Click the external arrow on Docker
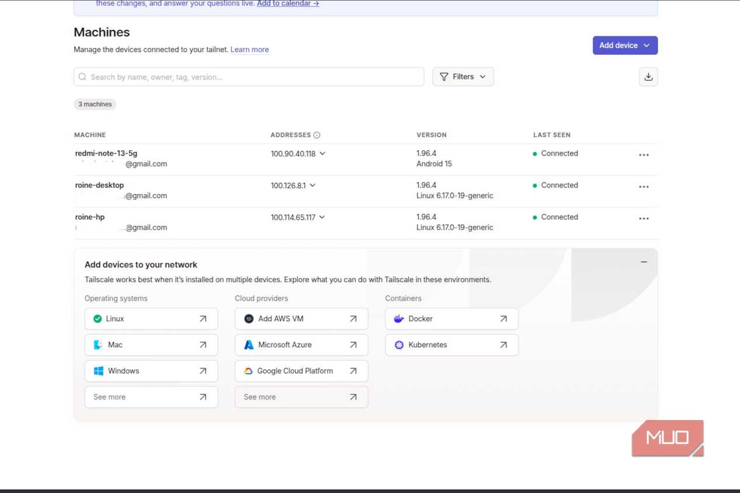 coord(503,319)
